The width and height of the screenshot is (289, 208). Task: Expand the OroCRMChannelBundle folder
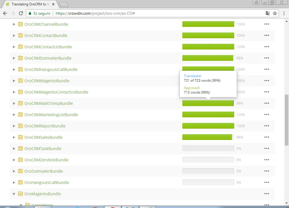point(14,24)
